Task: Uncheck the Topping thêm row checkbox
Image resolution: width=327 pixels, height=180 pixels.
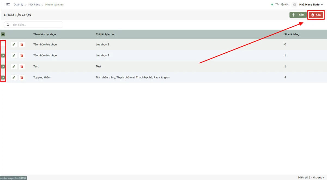Action: pyautogui.click(x=3, y=78)
